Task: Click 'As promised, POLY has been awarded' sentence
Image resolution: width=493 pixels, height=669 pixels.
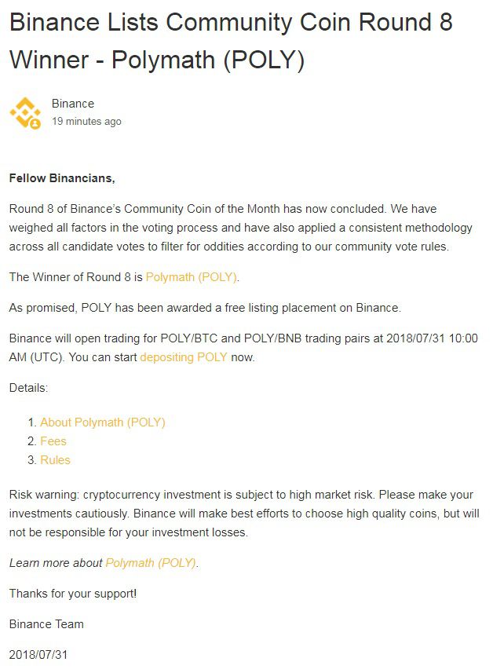Action: 205,308
